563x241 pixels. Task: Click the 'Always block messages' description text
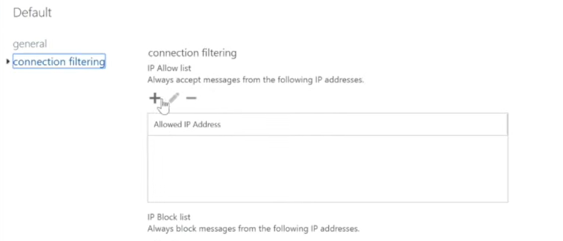[253, 229]
